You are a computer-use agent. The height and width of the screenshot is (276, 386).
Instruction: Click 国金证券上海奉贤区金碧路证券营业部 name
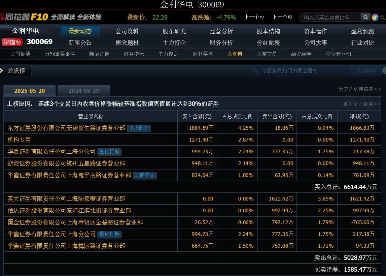tap(75, 222)
